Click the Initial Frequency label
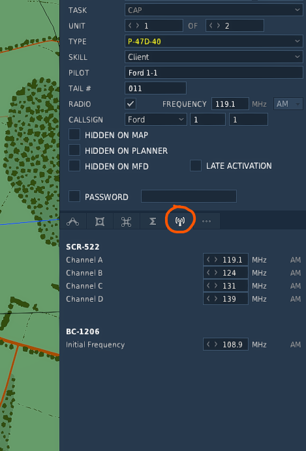 click(95, 345)
